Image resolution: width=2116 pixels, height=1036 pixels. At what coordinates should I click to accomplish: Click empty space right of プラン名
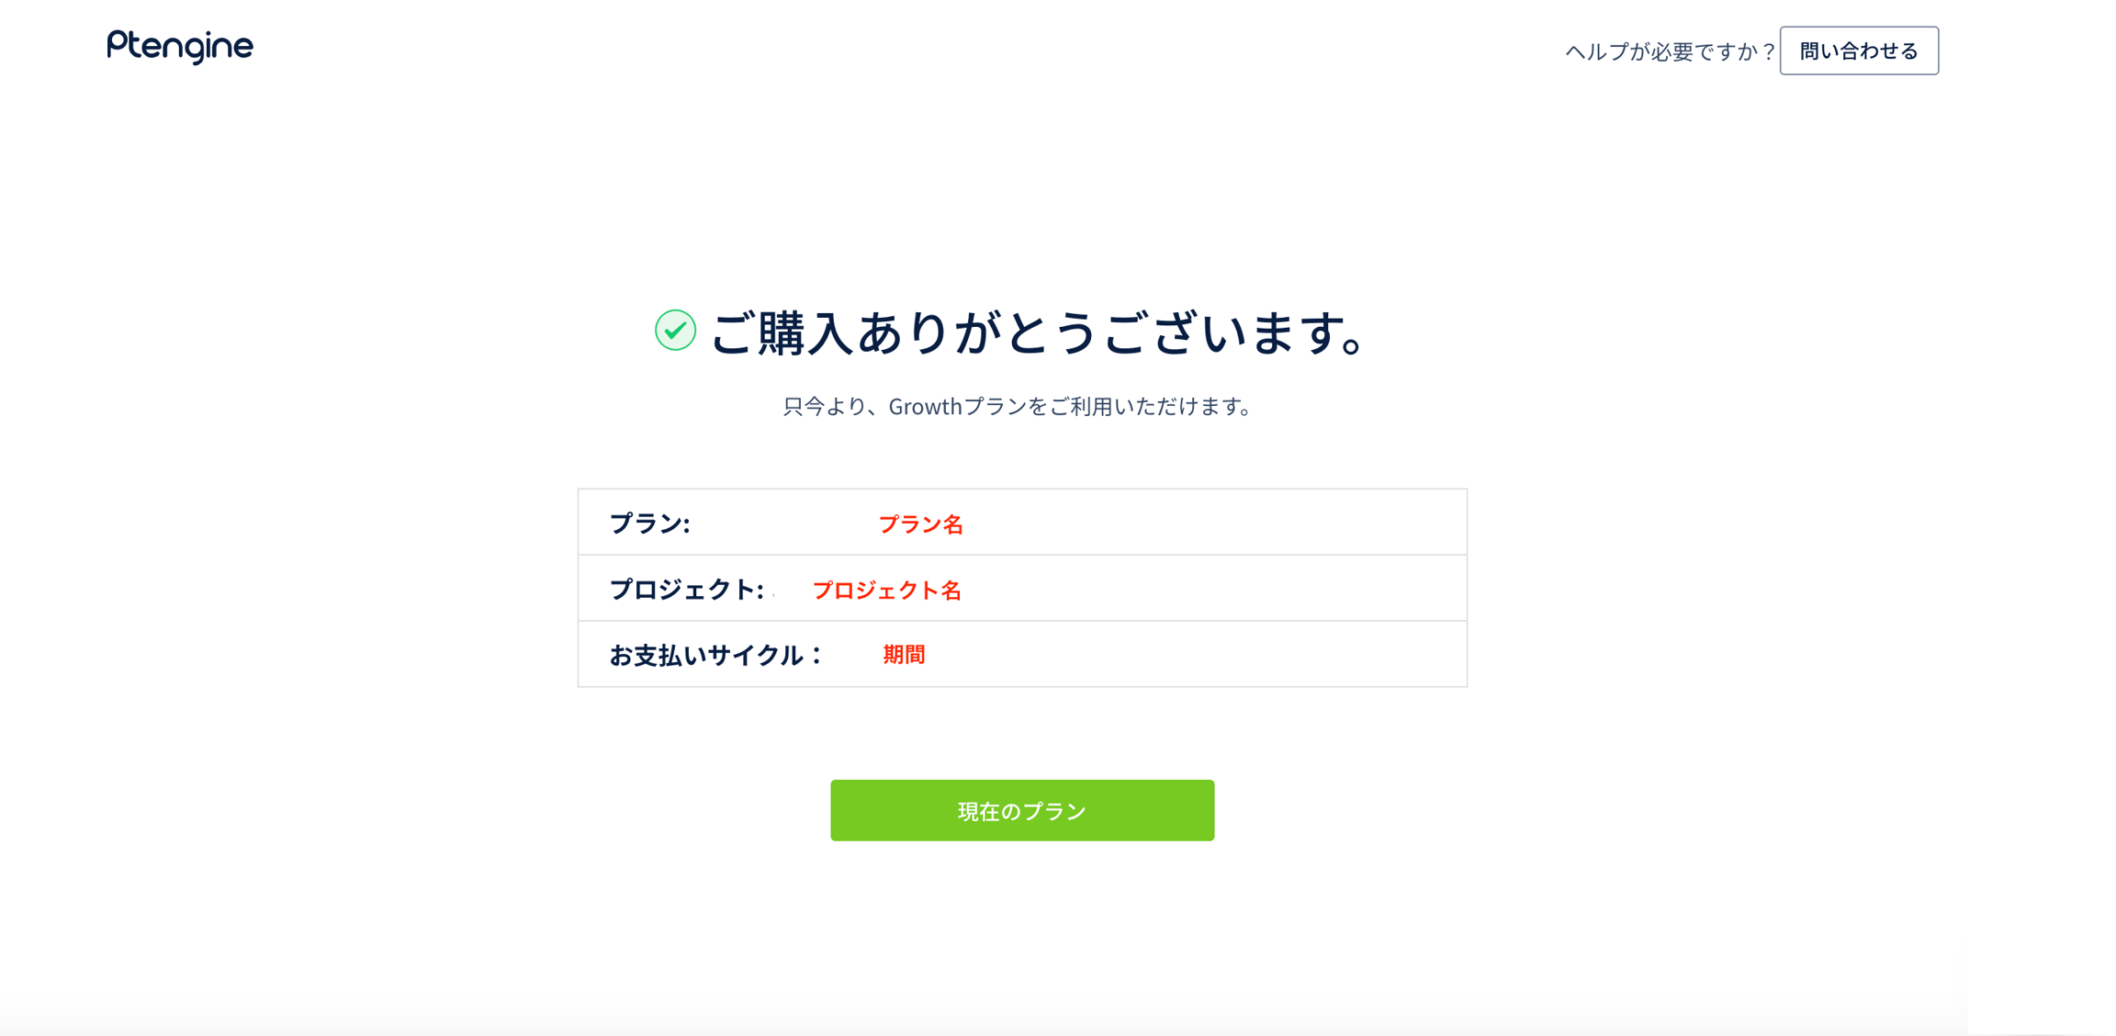pyautogui.click(x=1212, y=524)
